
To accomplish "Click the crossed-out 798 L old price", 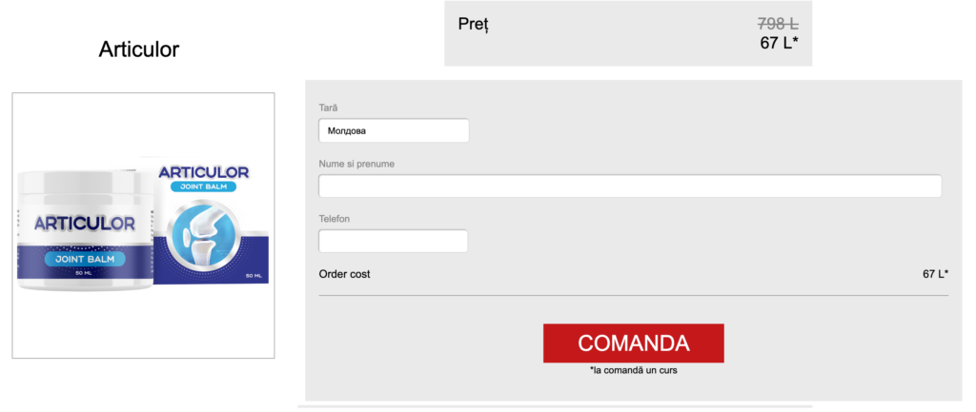I will coord(778,23).
